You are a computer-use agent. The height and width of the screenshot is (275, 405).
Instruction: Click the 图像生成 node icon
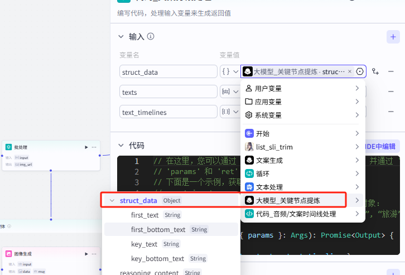(8, 254)
